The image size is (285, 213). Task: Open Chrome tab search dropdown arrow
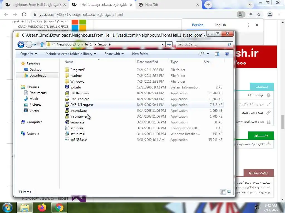(250, 5)
